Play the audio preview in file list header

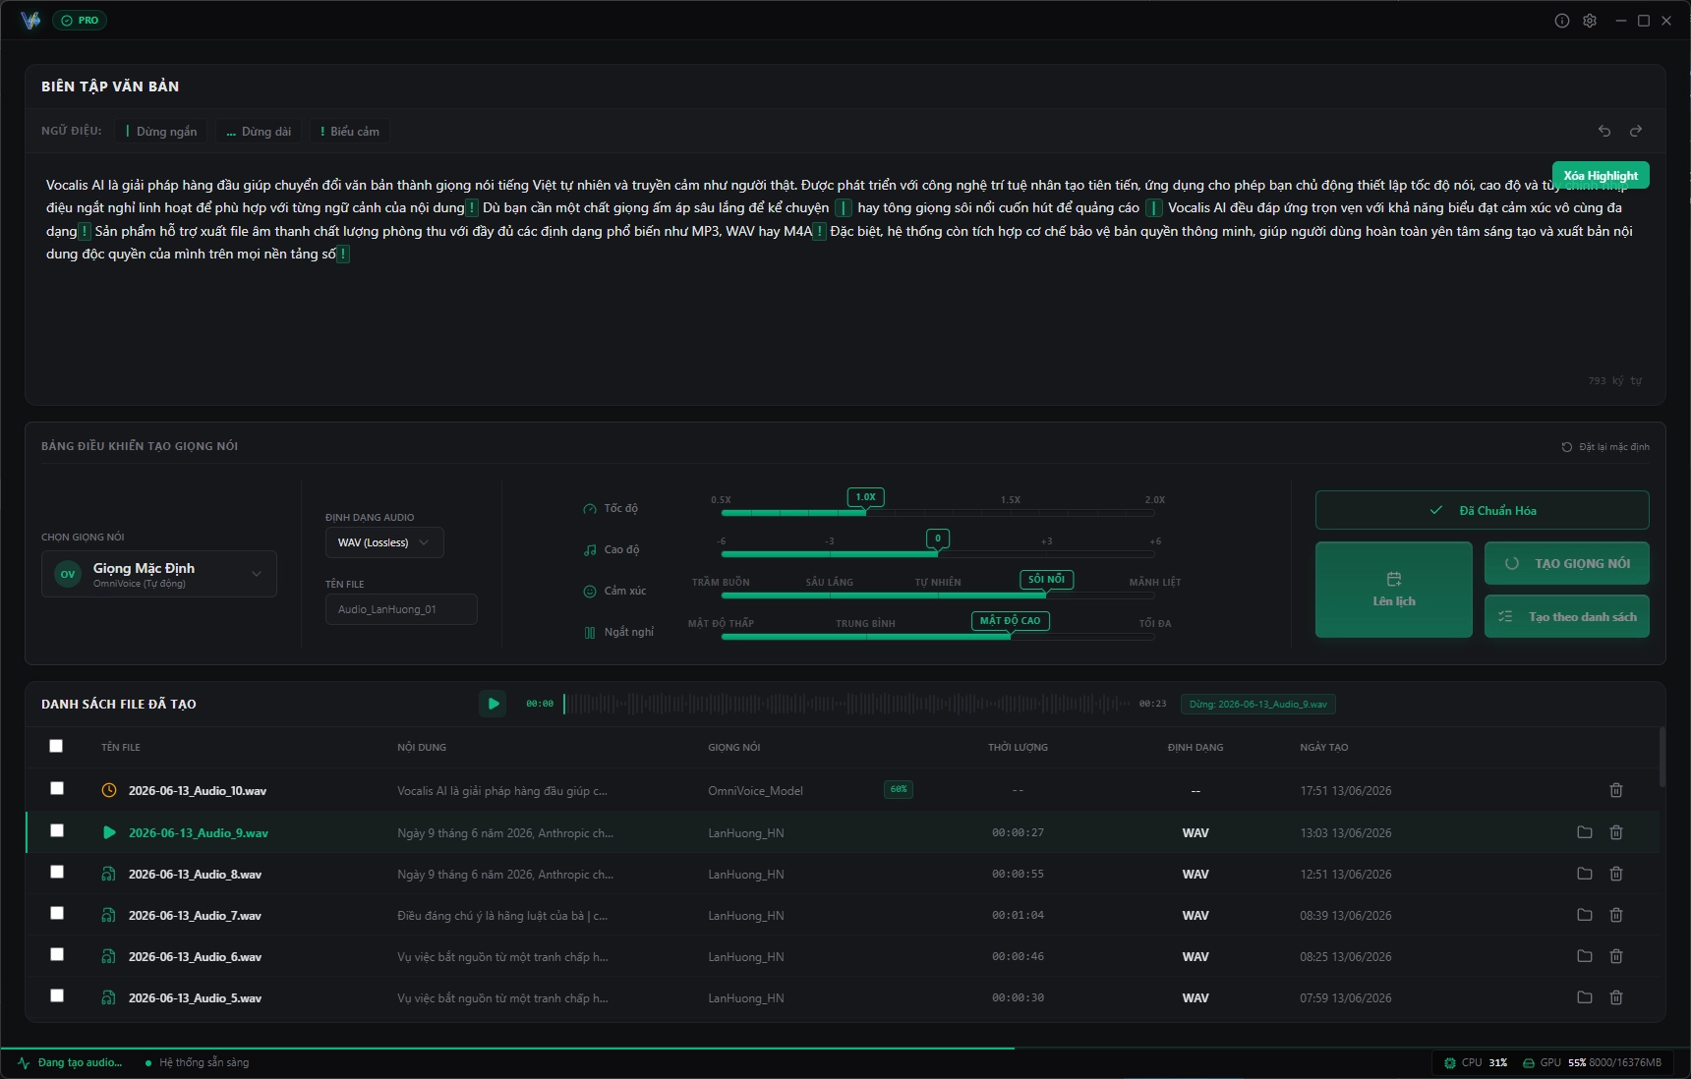[493, 704]
